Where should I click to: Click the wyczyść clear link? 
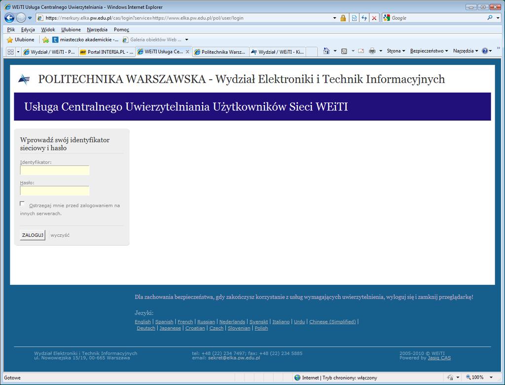(60, 235)
